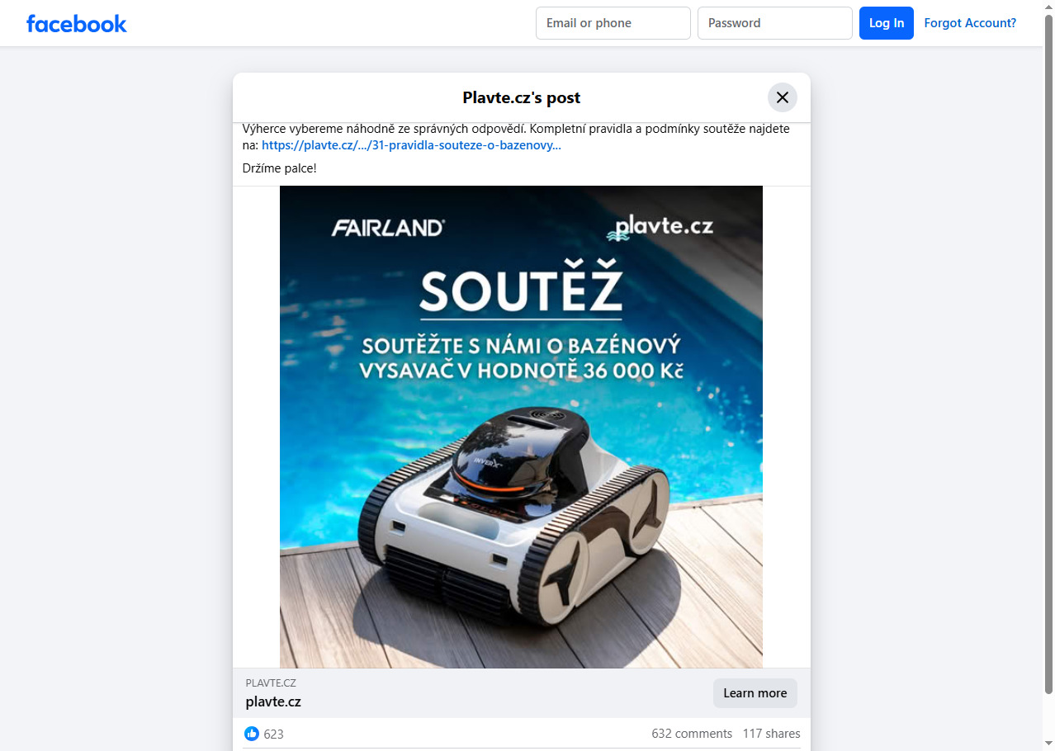Click the Learn more button
Viewport: 1055px width, 751px height.
(755, 693)
